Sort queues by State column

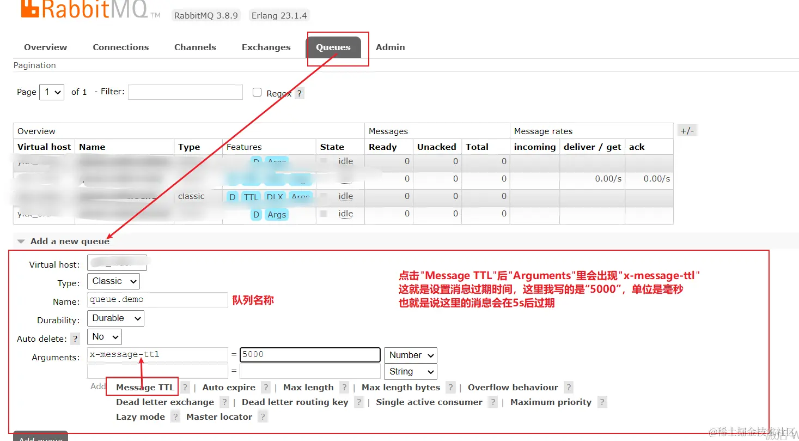click(x=332, y=147)
